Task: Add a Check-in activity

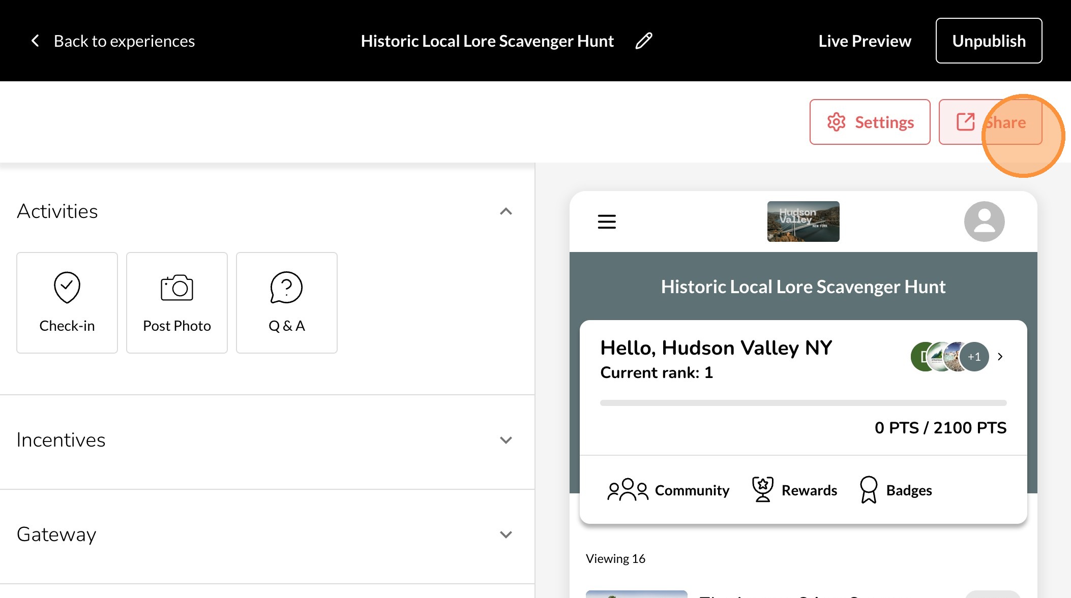Action: coord(67,302)
